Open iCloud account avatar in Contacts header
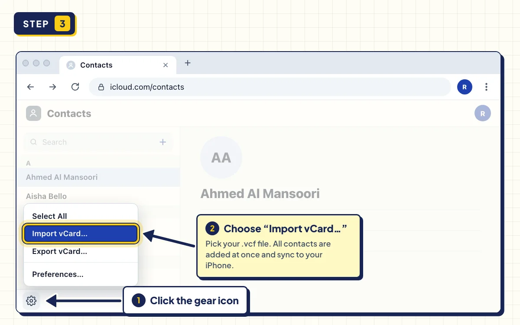Image resolution: width=520 pixels, height=325 pixels. tap(483, 114)
